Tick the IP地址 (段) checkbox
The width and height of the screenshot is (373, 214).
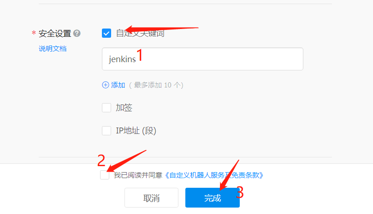point(107,131)
